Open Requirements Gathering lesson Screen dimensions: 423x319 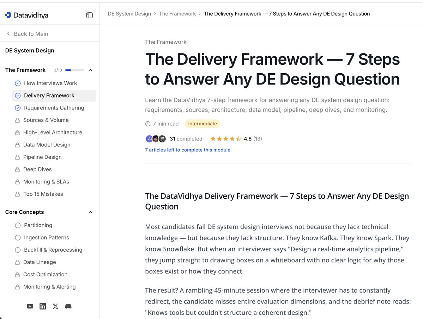tap(54, 108)
